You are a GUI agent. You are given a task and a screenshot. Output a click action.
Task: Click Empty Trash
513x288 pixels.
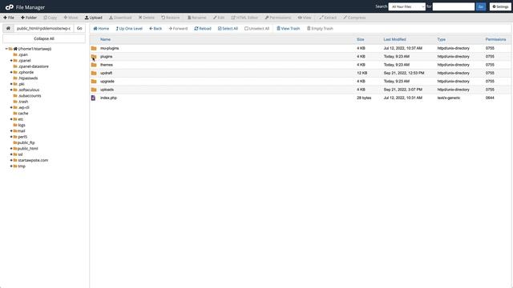[320, 29]
